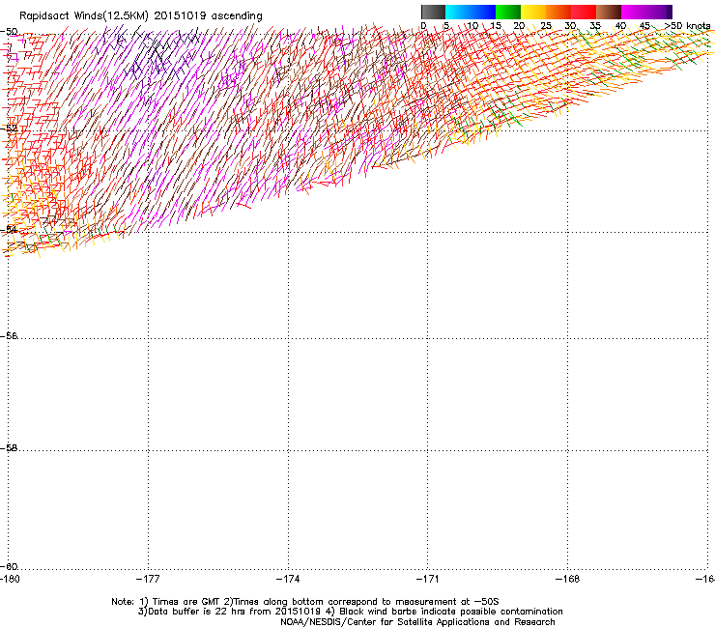Click the '15' label under the colorbar
Screen dimensions: 715x628
tap(496, 26)
